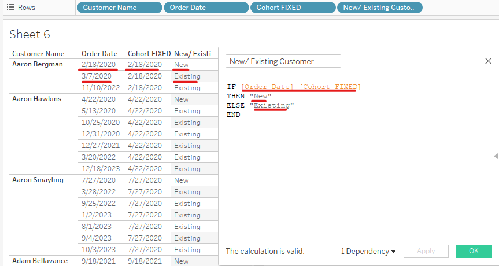Click order date 10/25/2020
499x266 pixels.
101,123
